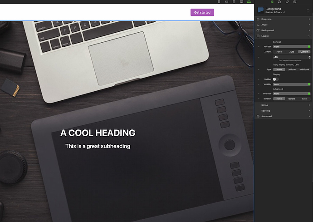
Task: Set Z-Index to None
Action: tap(279, 52)
